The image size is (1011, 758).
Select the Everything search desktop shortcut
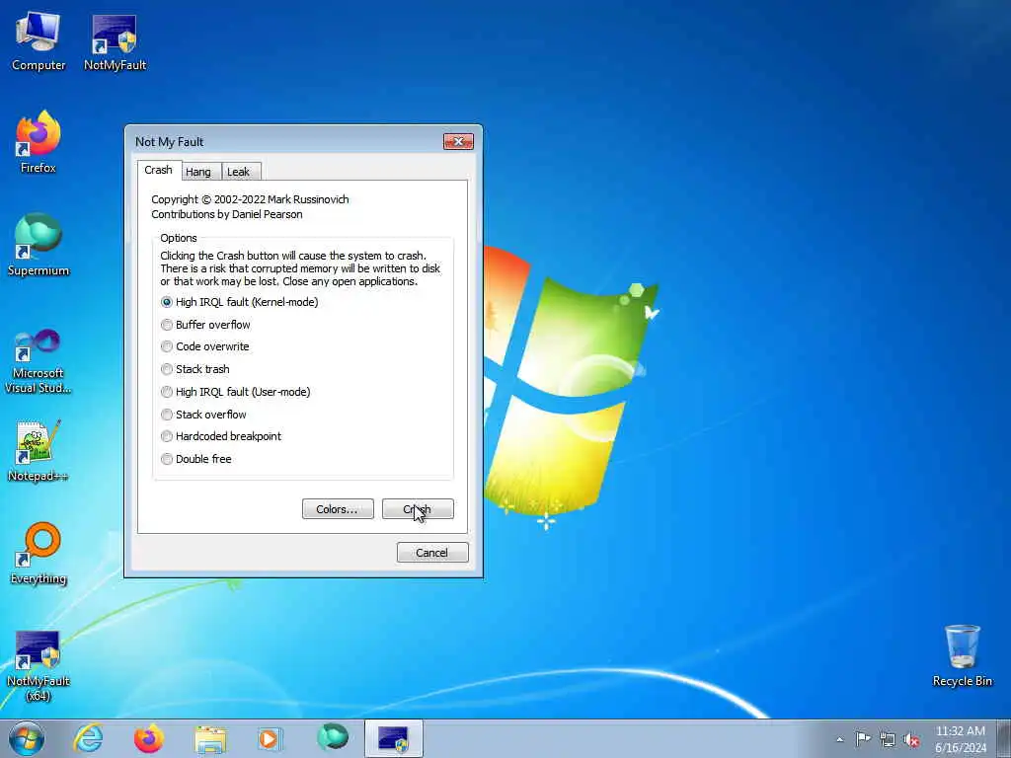pyautogui.click(x=39, y=553)
